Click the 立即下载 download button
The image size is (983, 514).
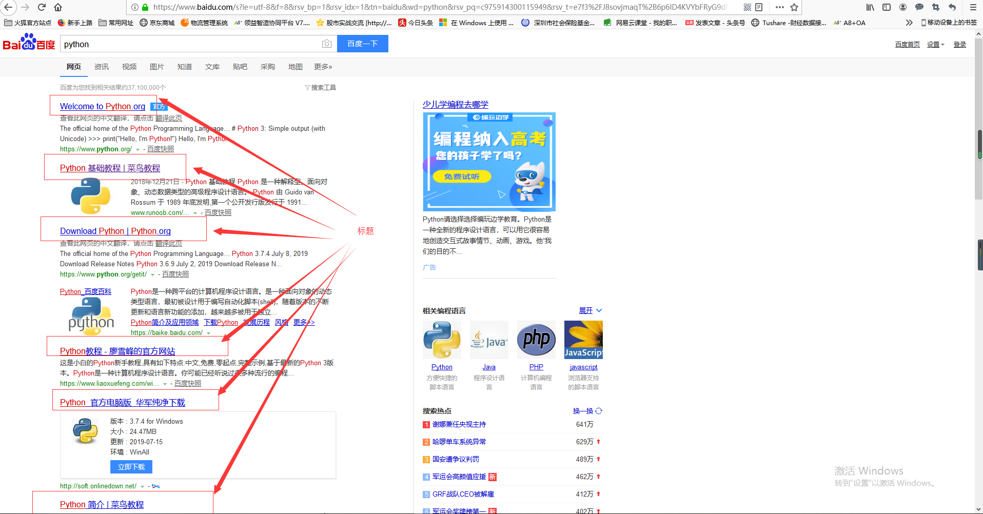[x=131, y=467]
